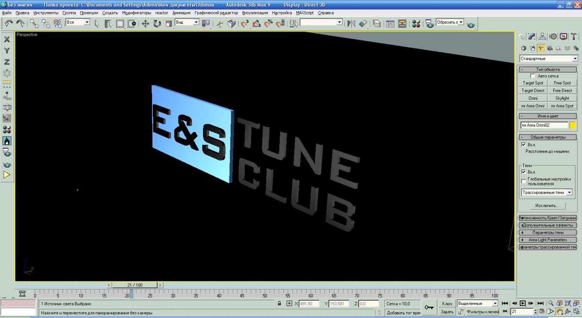Click the Исключить... button

click(547, 205)
